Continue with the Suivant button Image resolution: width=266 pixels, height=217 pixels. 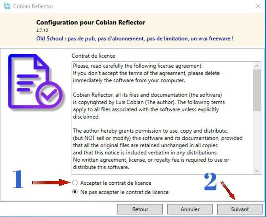point(240,209)
